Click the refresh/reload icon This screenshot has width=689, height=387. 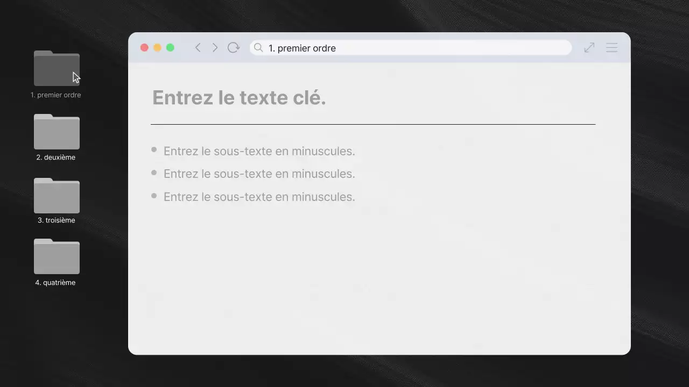pos(233,47)
